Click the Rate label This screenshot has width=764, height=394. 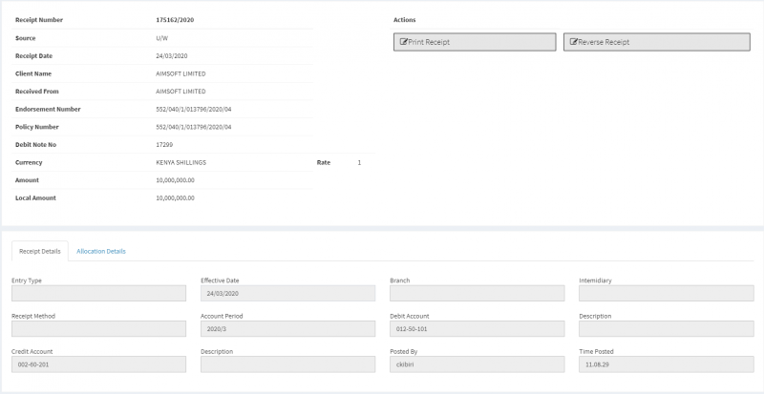point(324,163)
